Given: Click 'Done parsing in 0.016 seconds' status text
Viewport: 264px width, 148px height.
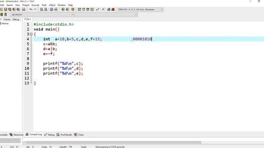Looking at the screenshot, I should (110, 147).
